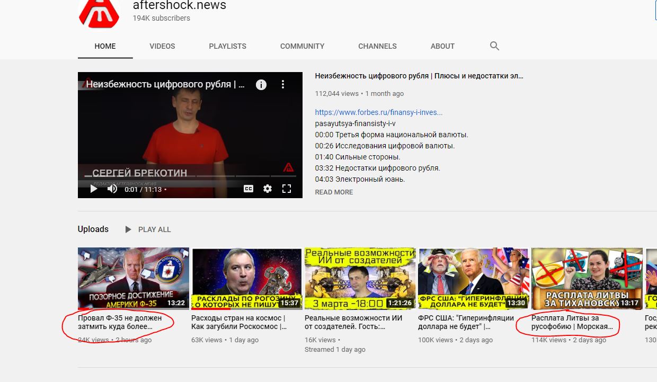657x382 pixels.
Task: Open the CHANNELS tab
Action: tap(378, 46)
